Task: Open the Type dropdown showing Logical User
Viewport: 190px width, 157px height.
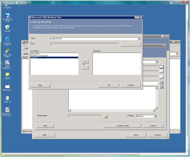Action: point(139,39)
